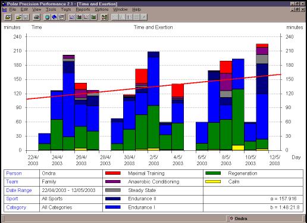Click the gray Steady State legend swatch
This screenshot has width=307, height=223.
pos(113,190)
